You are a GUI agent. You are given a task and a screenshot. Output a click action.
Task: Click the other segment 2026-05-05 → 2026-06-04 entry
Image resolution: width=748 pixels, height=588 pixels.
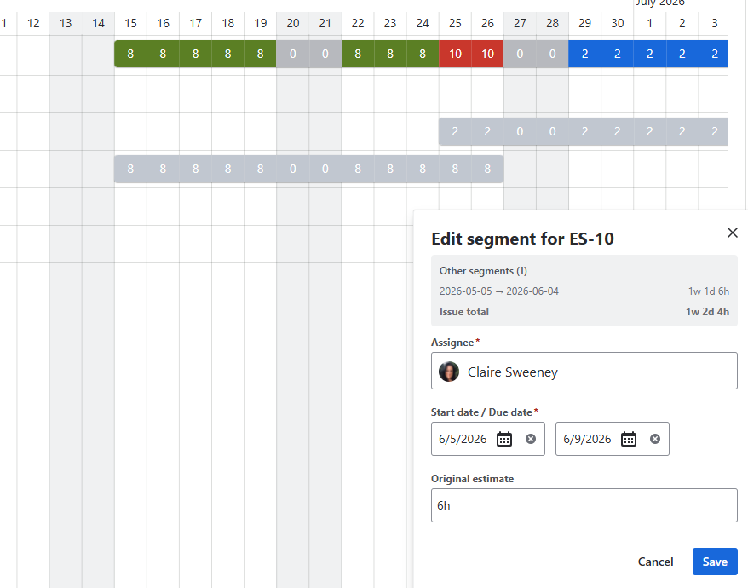pyautogui.click(x=584, y=291)
